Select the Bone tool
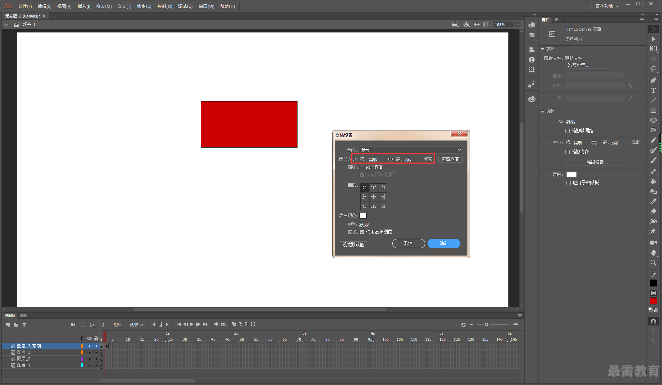This screenshot has width=662, height=385. (653, 171)
